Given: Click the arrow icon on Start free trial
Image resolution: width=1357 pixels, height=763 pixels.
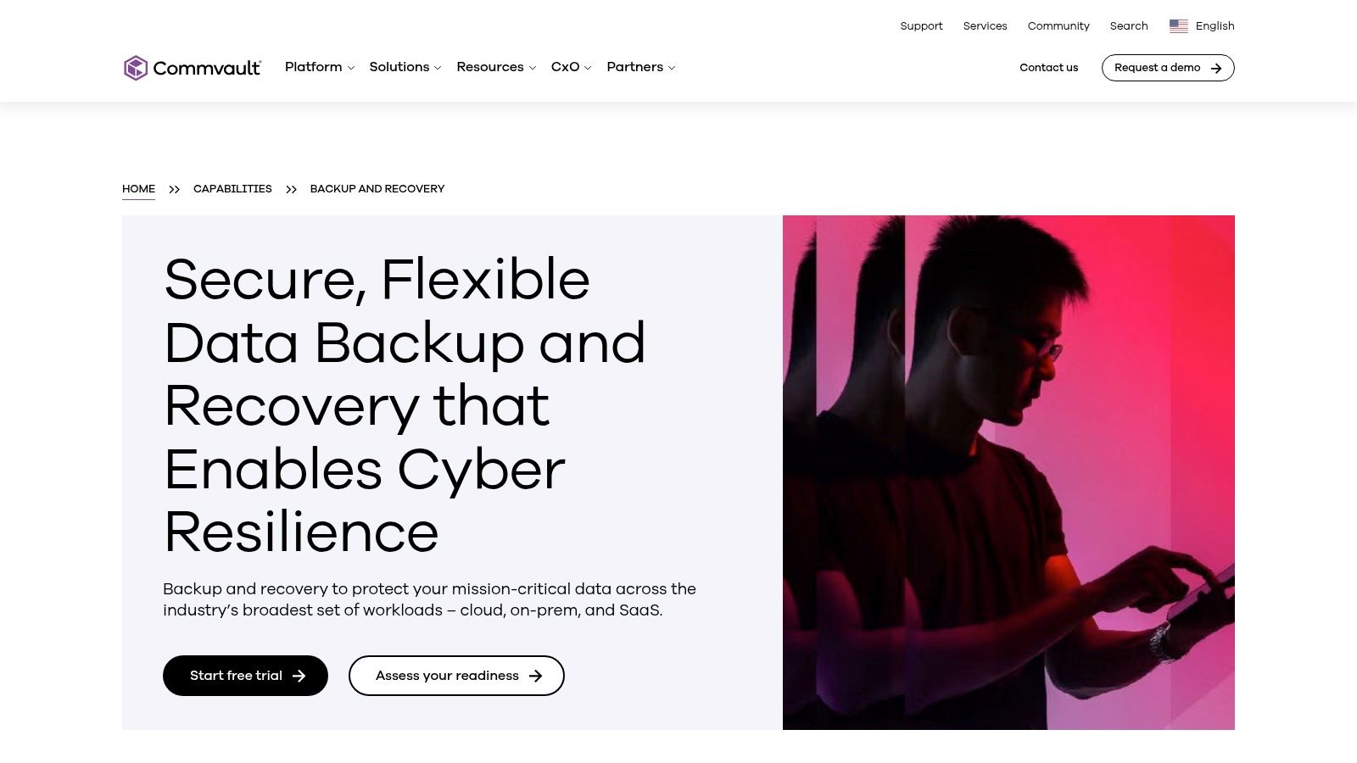Looking at the screenshot, I should point(299,676).
